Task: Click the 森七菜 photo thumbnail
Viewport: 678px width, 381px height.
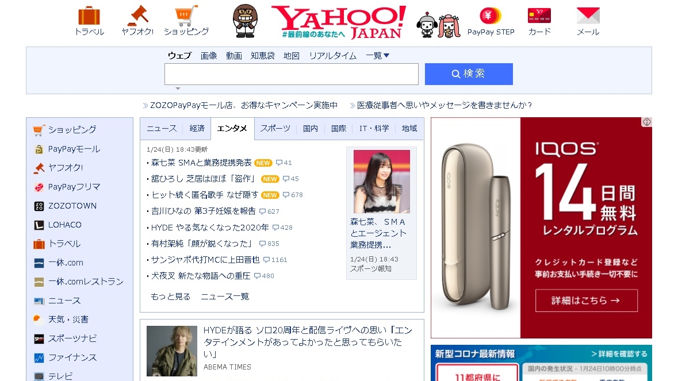Action: click(x=382, y=182)
